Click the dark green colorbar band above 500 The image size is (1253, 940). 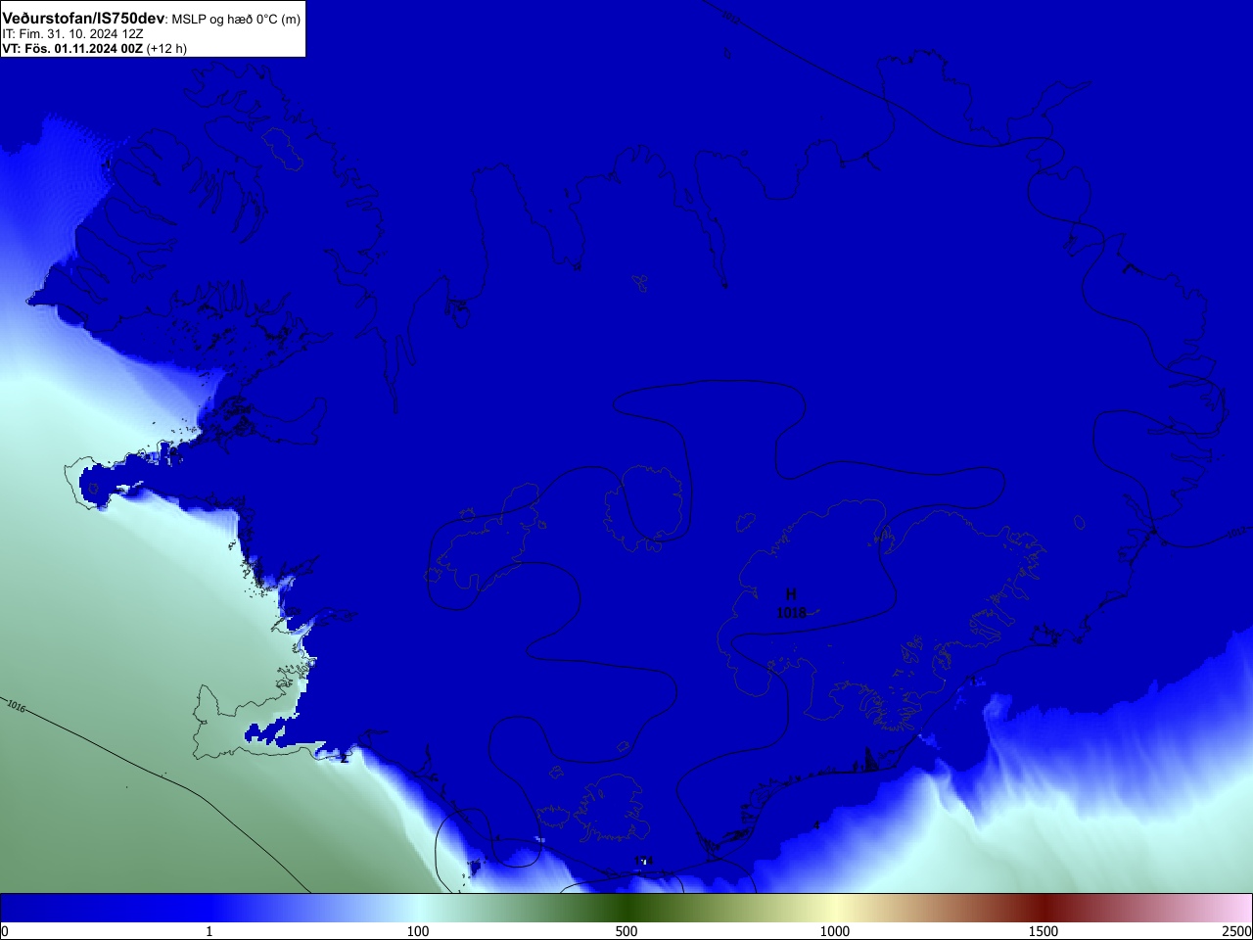(626, 908)
